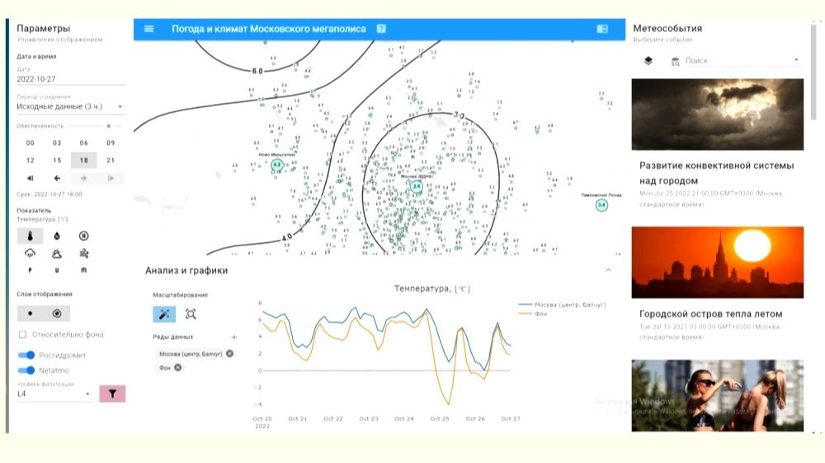Select the 03 hour

pyautogui.click(x=57, y=143)
